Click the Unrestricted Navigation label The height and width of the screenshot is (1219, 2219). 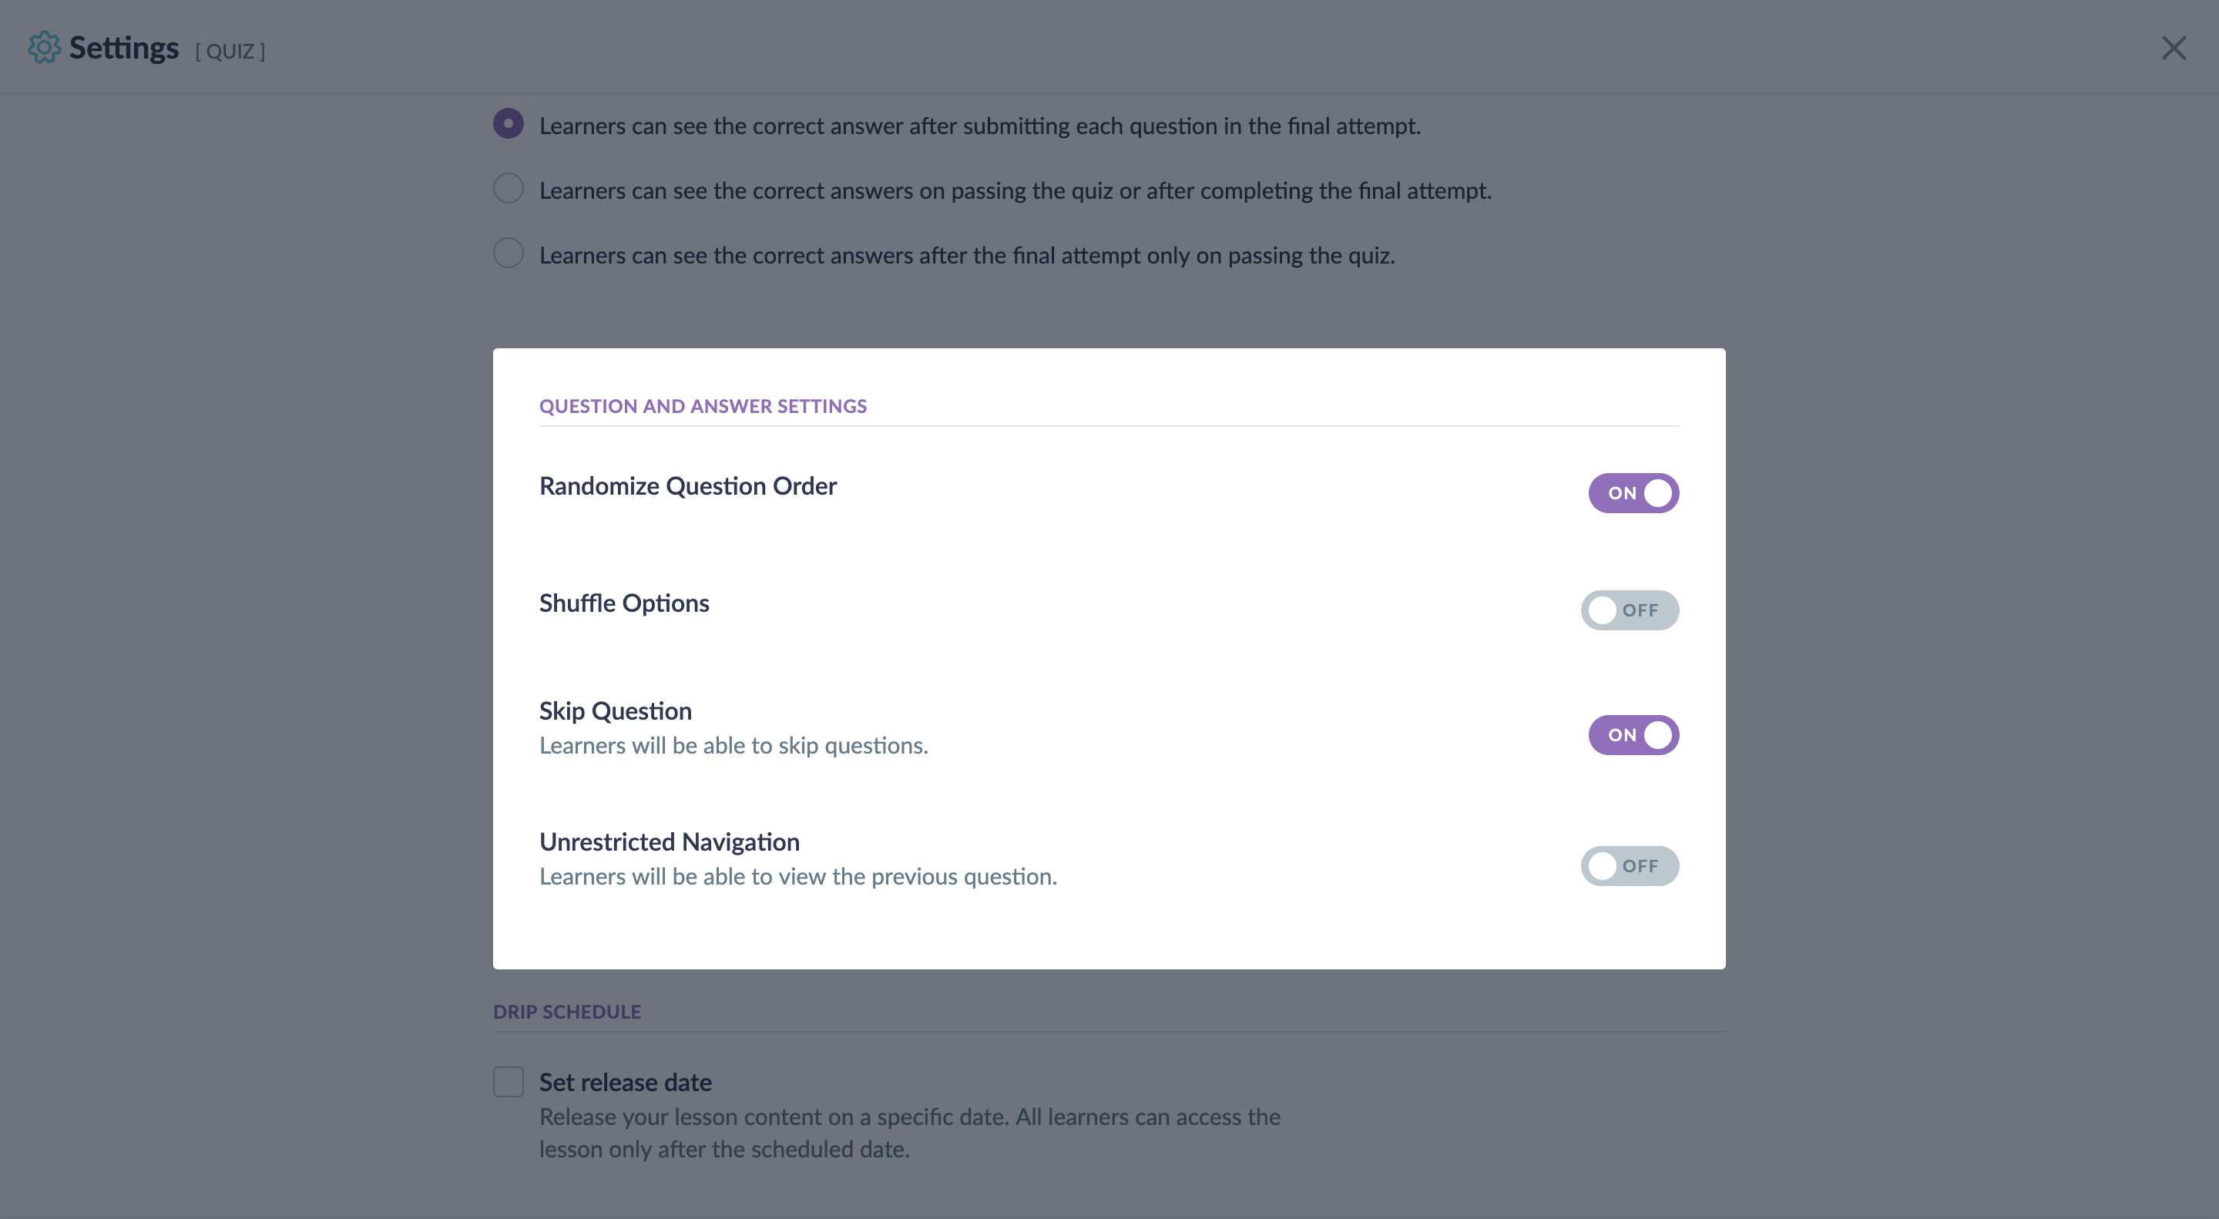(x=670, y=841)
